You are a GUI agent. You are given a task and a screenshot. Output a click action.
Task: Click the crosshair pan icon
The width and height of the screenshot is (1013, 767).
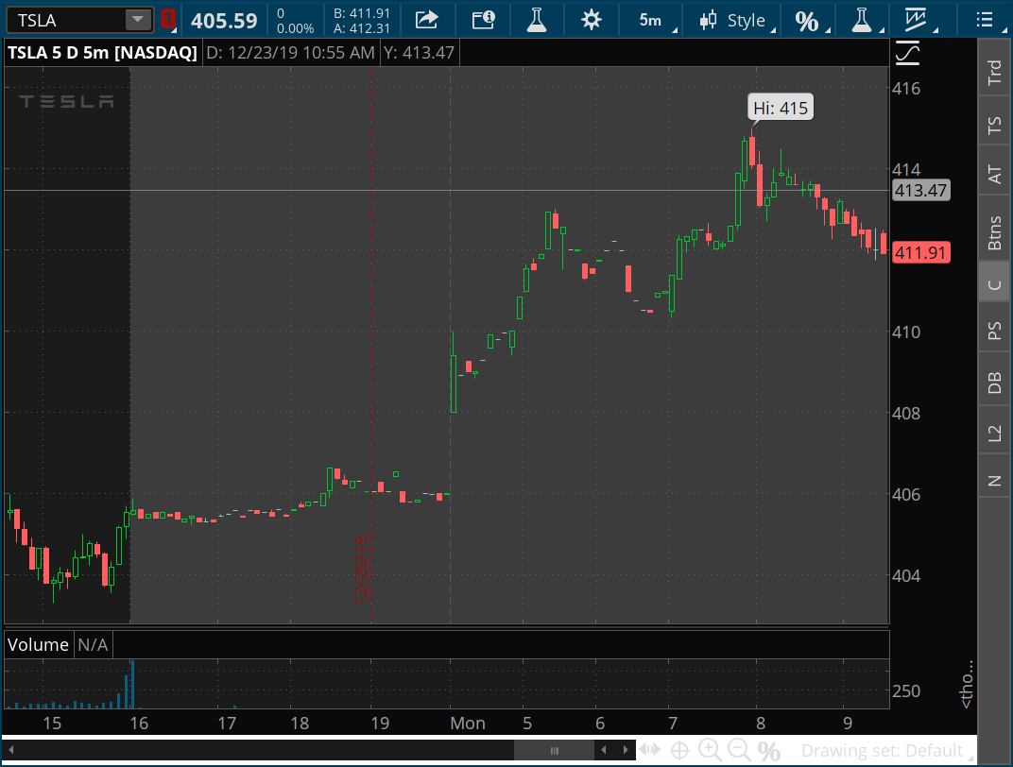(679, 751)
